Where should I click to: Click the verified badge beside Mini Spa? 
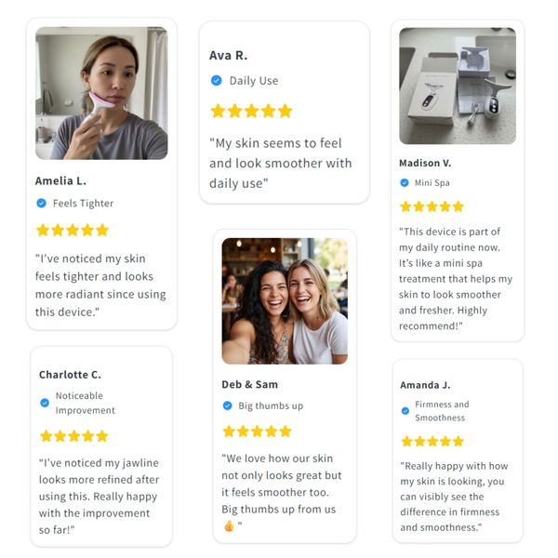405,183
